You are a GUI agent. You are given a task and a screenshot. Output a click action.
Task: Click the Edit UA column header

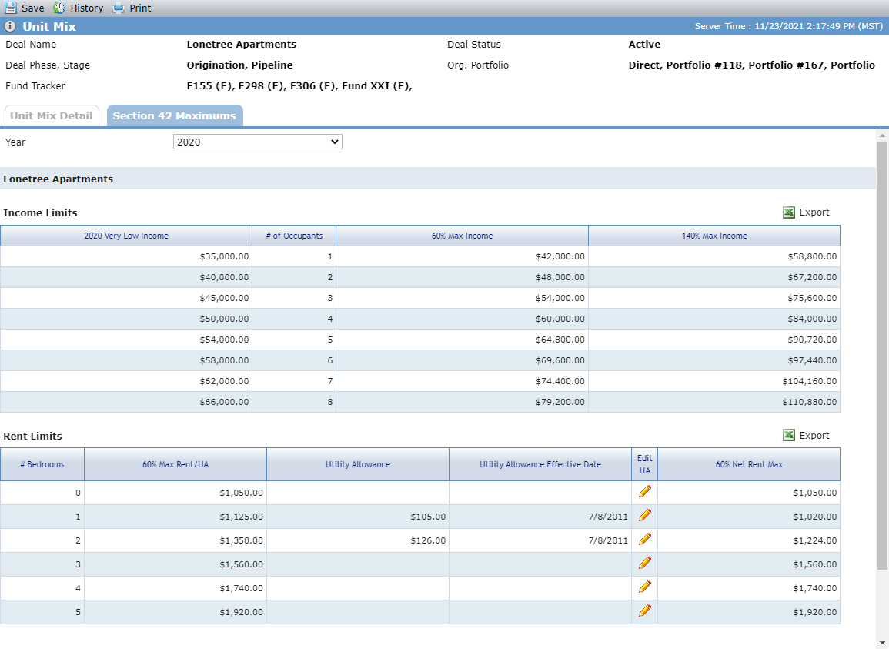(645, 464)
